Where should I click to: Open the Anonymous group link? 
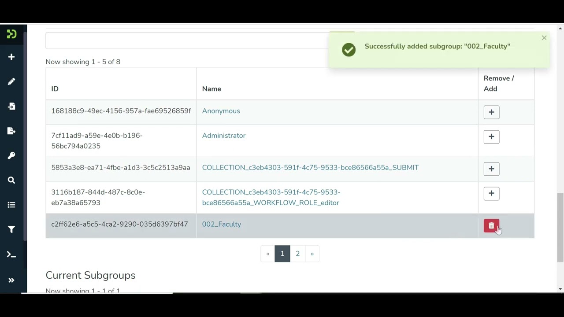[x=221, y=111]
